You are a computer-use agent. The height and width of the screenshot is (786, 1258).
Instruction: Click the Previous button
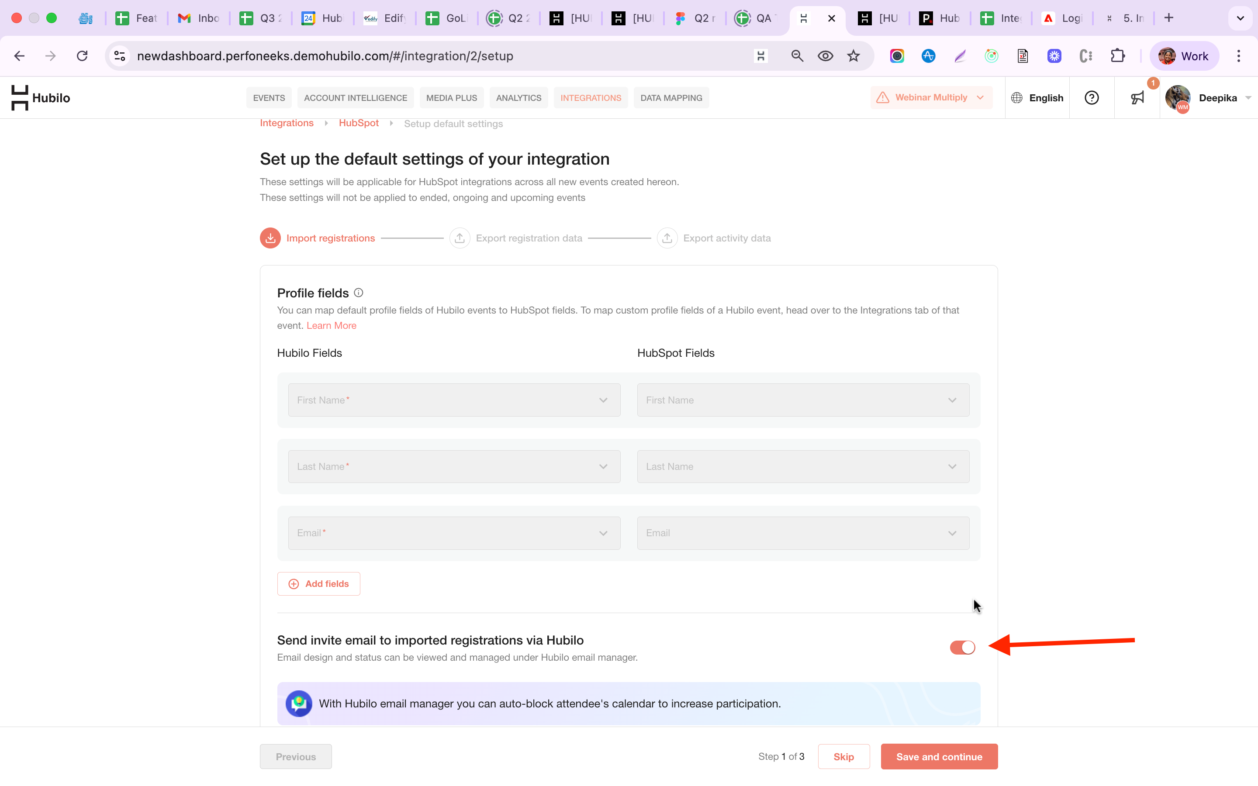(x=296, y=756)
